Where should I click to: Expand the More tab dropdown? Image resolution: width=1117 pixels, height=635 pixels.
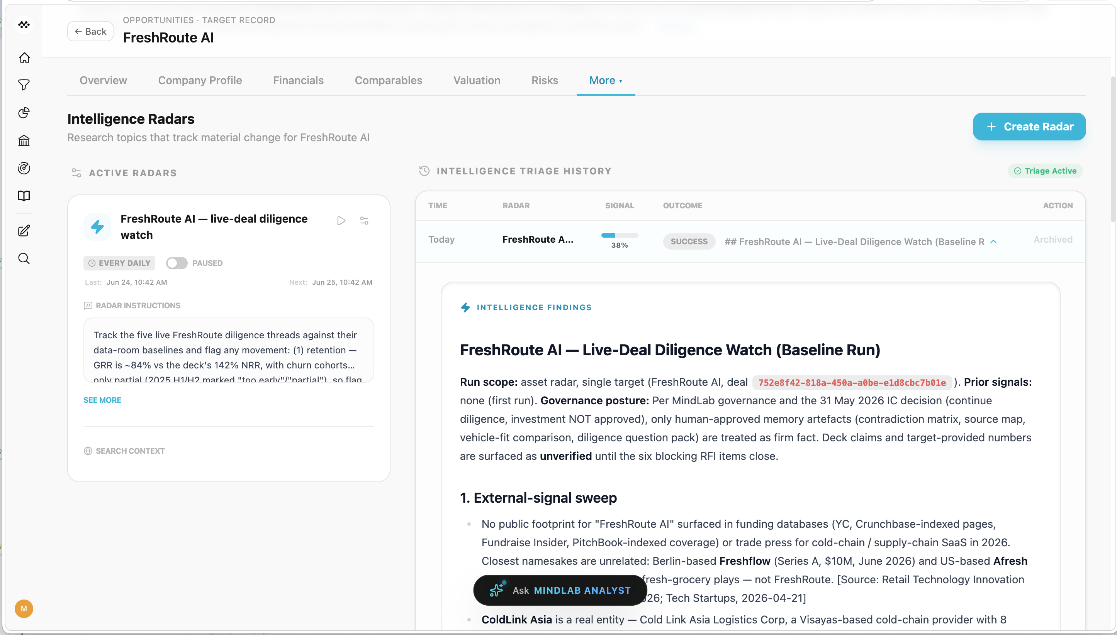606,81
